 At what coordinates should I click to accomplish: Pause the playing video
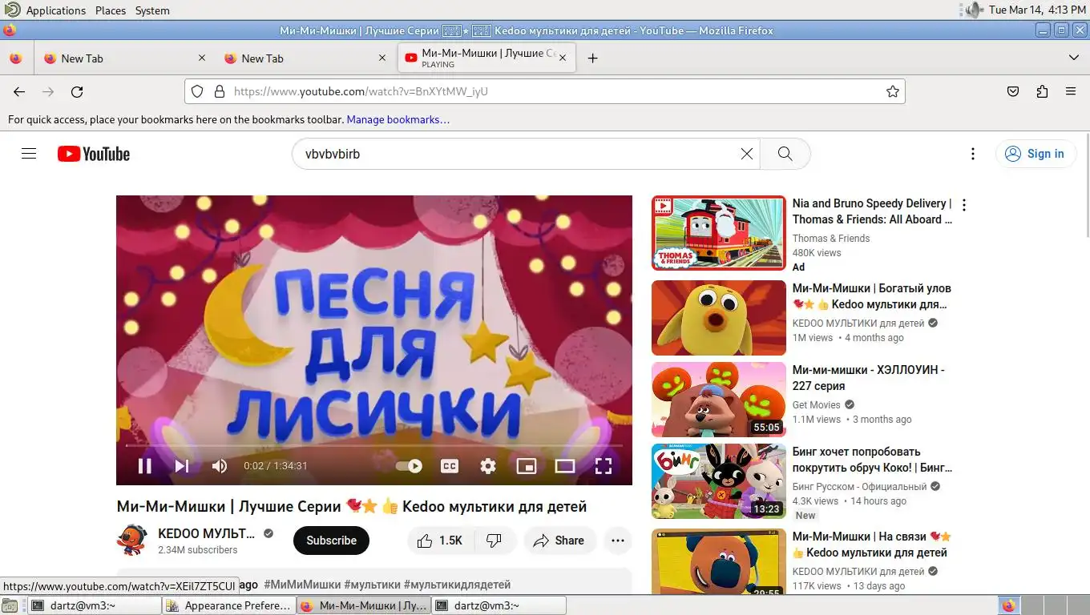click(x=145, y=466)
